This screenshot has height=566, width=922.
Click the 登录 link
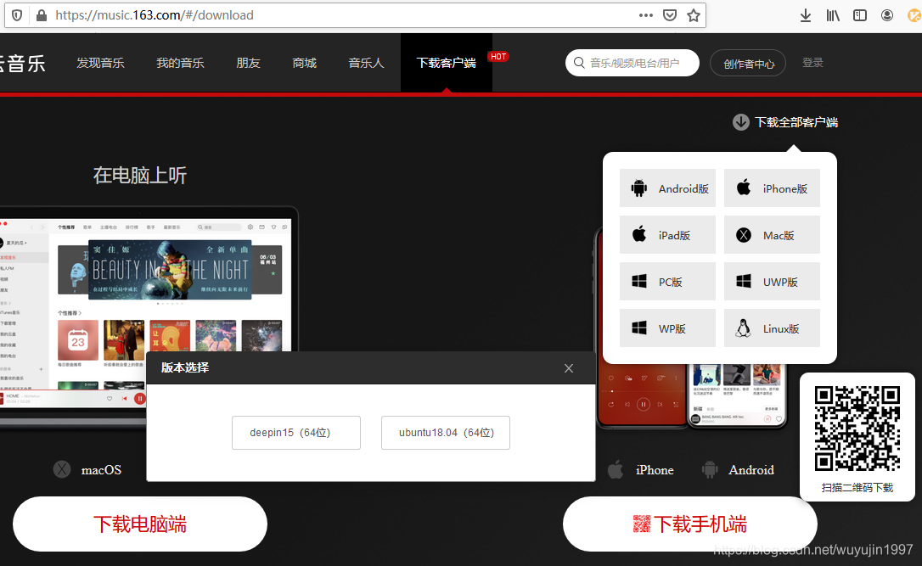812,62
